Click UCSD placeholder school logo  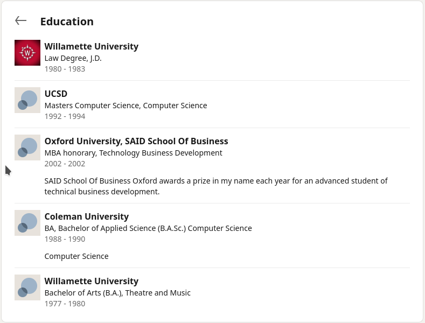tap(27, 100)
